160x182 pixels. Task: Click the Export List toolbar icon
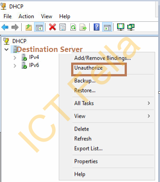point(83,27)
